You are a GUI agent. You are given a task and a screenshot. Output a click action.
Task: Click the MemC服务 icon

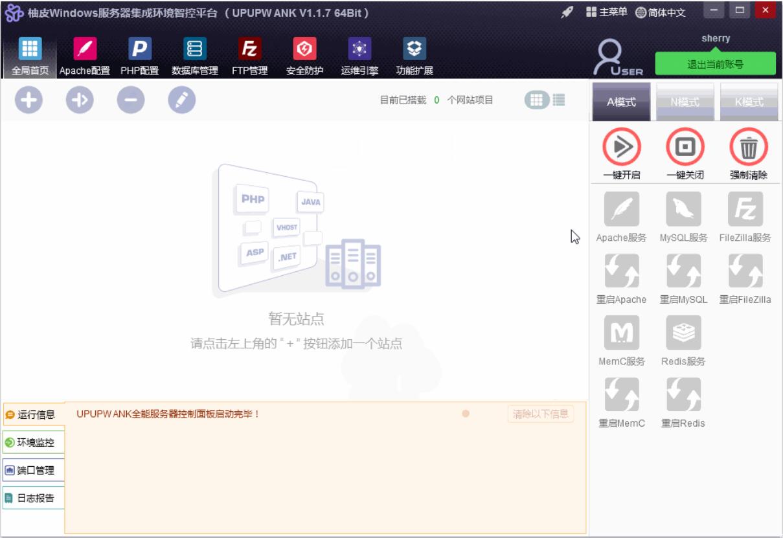pyautogui.click(x=622, y=333)
